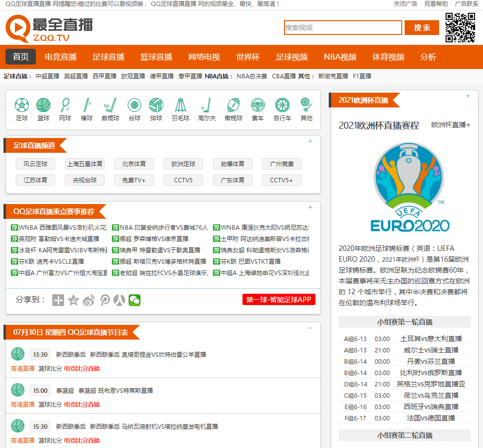This screenshot has height=448, width=483.
Task: Open the F1直播 link
Action: (x=362, y=76)
